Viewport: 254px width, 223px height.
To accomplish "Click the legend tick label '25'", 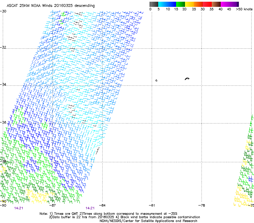I will [194, 9].
